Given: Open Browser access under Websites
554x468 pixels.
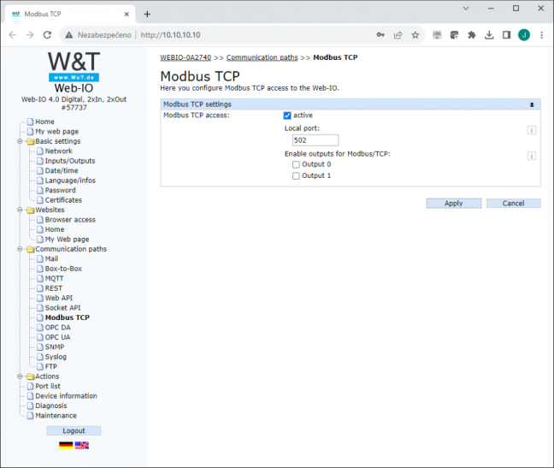Looking at the screenshot, I should (x=70, y=220).
